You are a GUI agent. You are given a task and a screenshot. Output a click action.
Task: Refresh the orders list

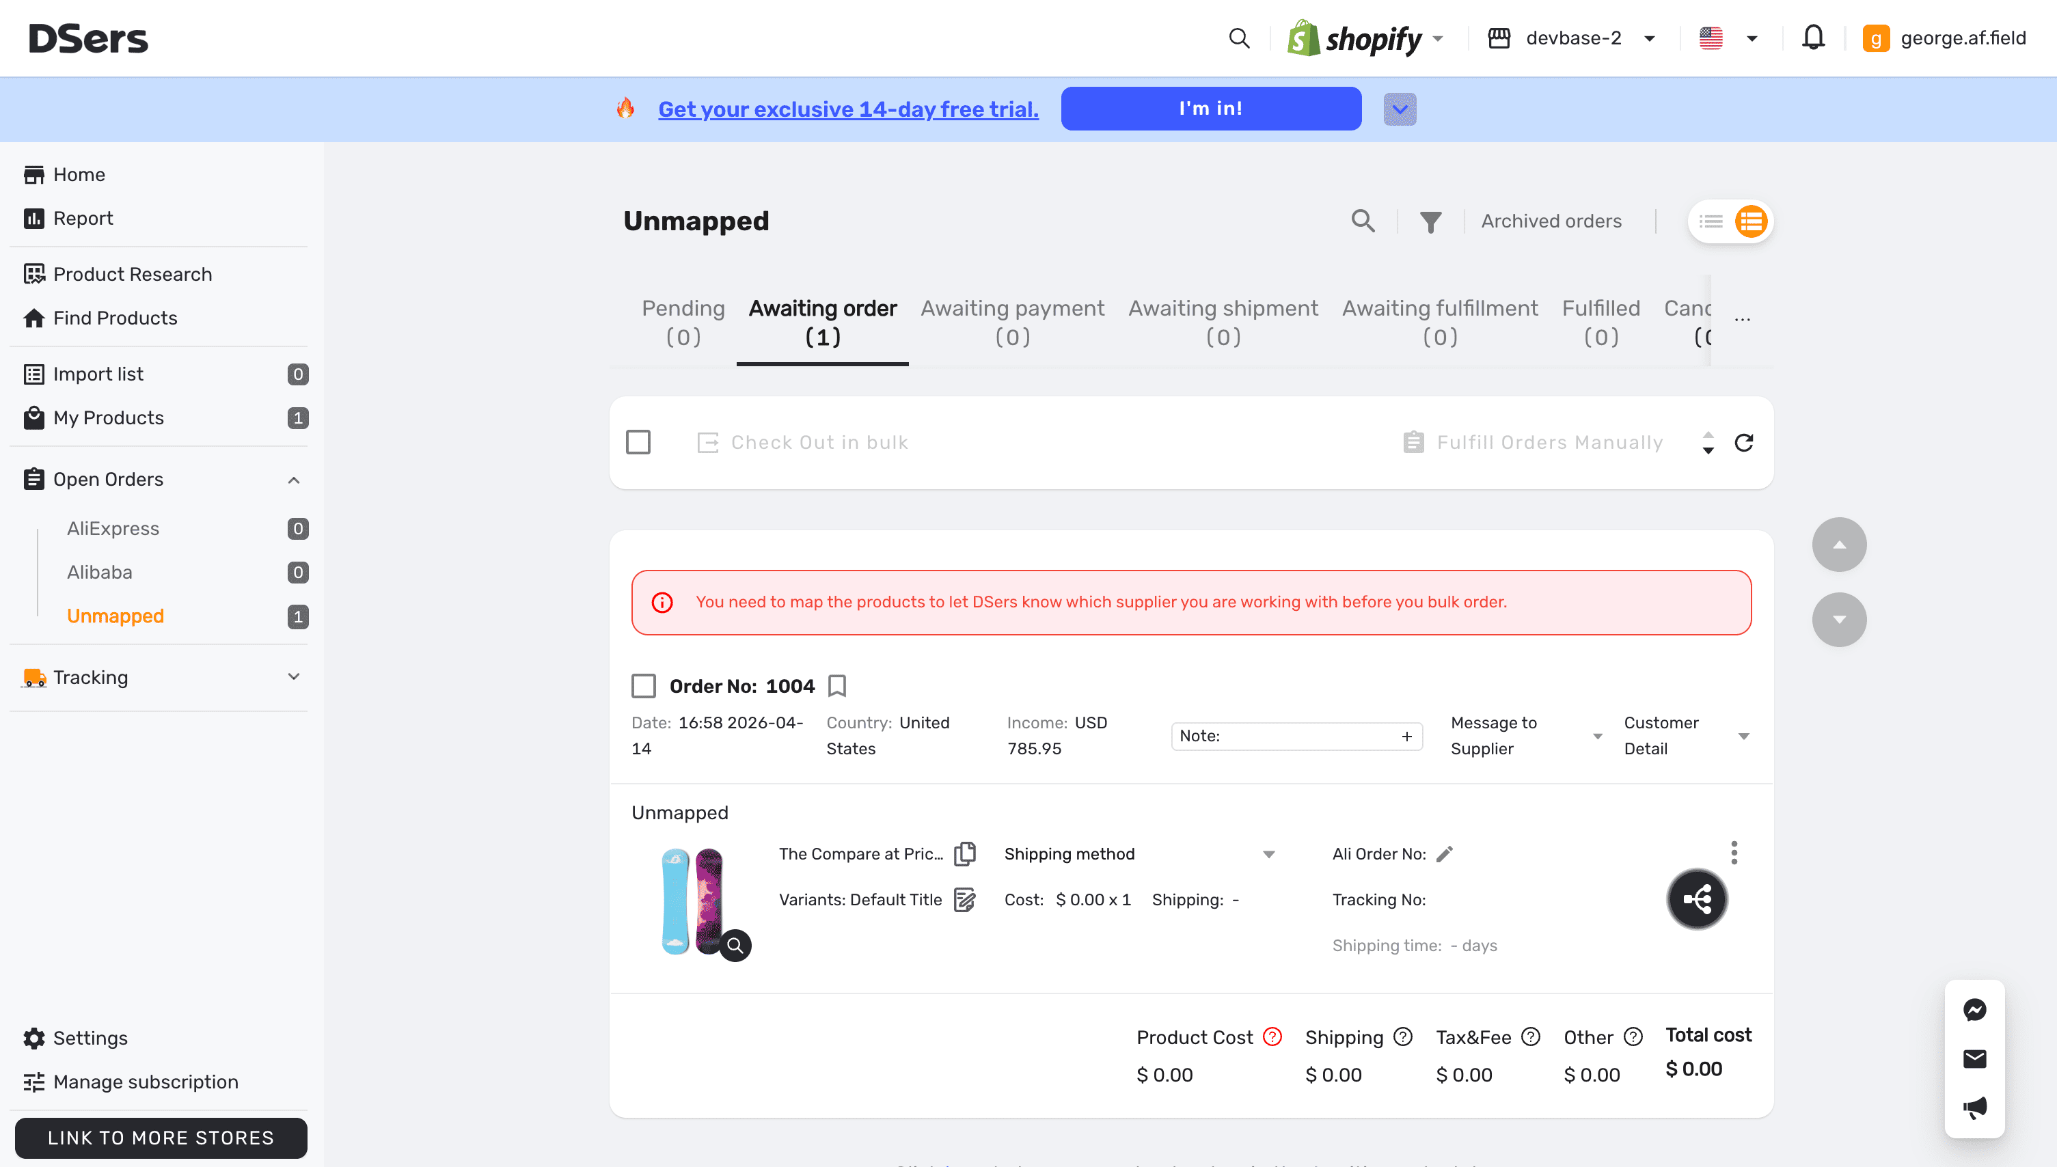point(1743,443)
